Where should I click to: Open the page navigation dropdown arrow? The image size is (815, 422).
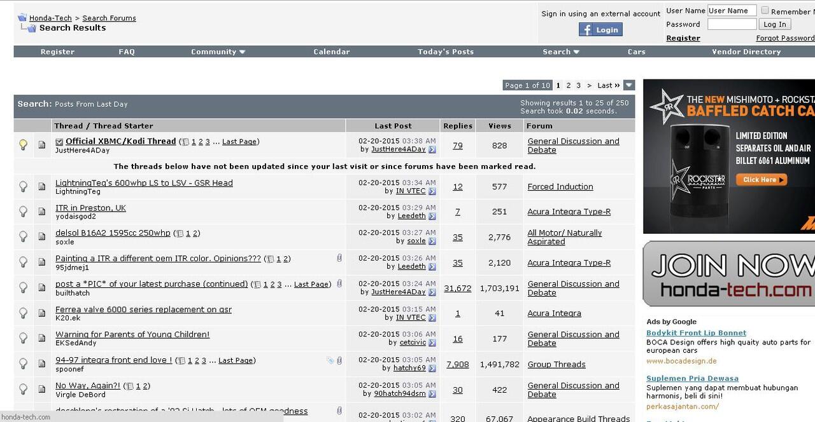629,85
